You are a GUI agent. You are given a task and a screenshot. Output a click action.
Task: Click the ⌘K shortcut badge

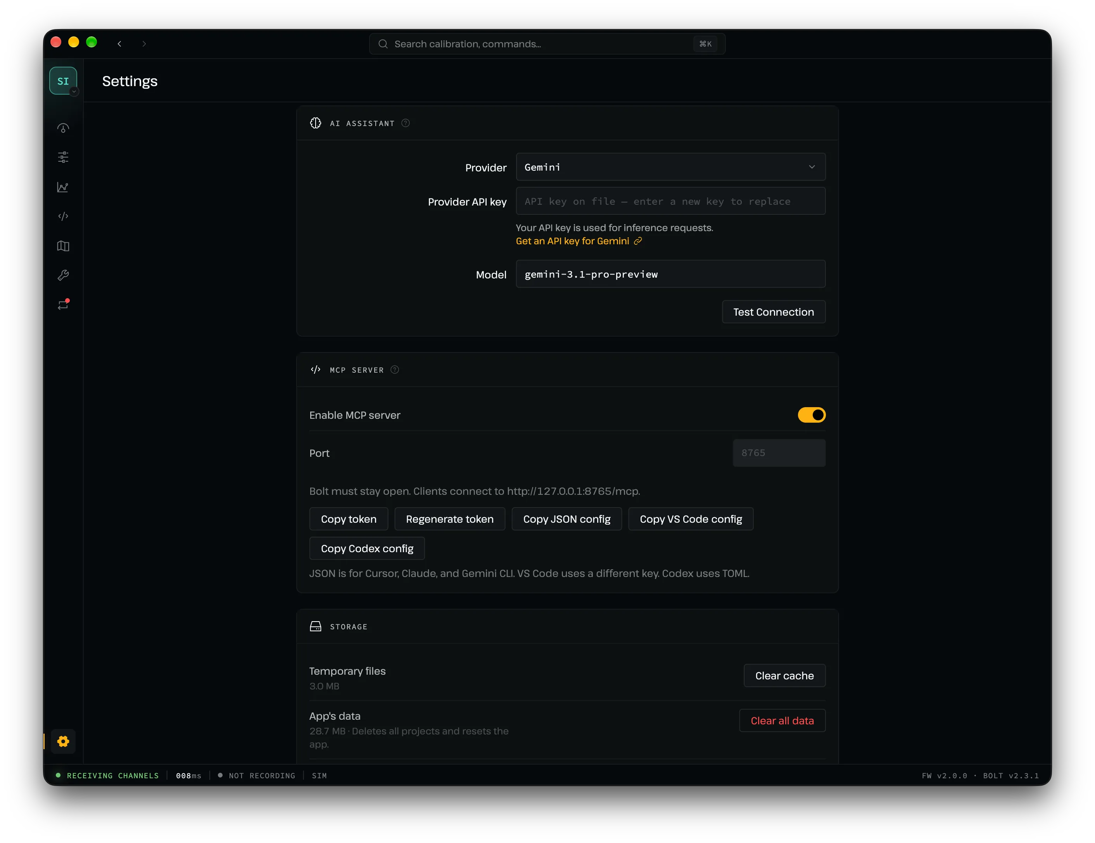(x=705, y=44)
